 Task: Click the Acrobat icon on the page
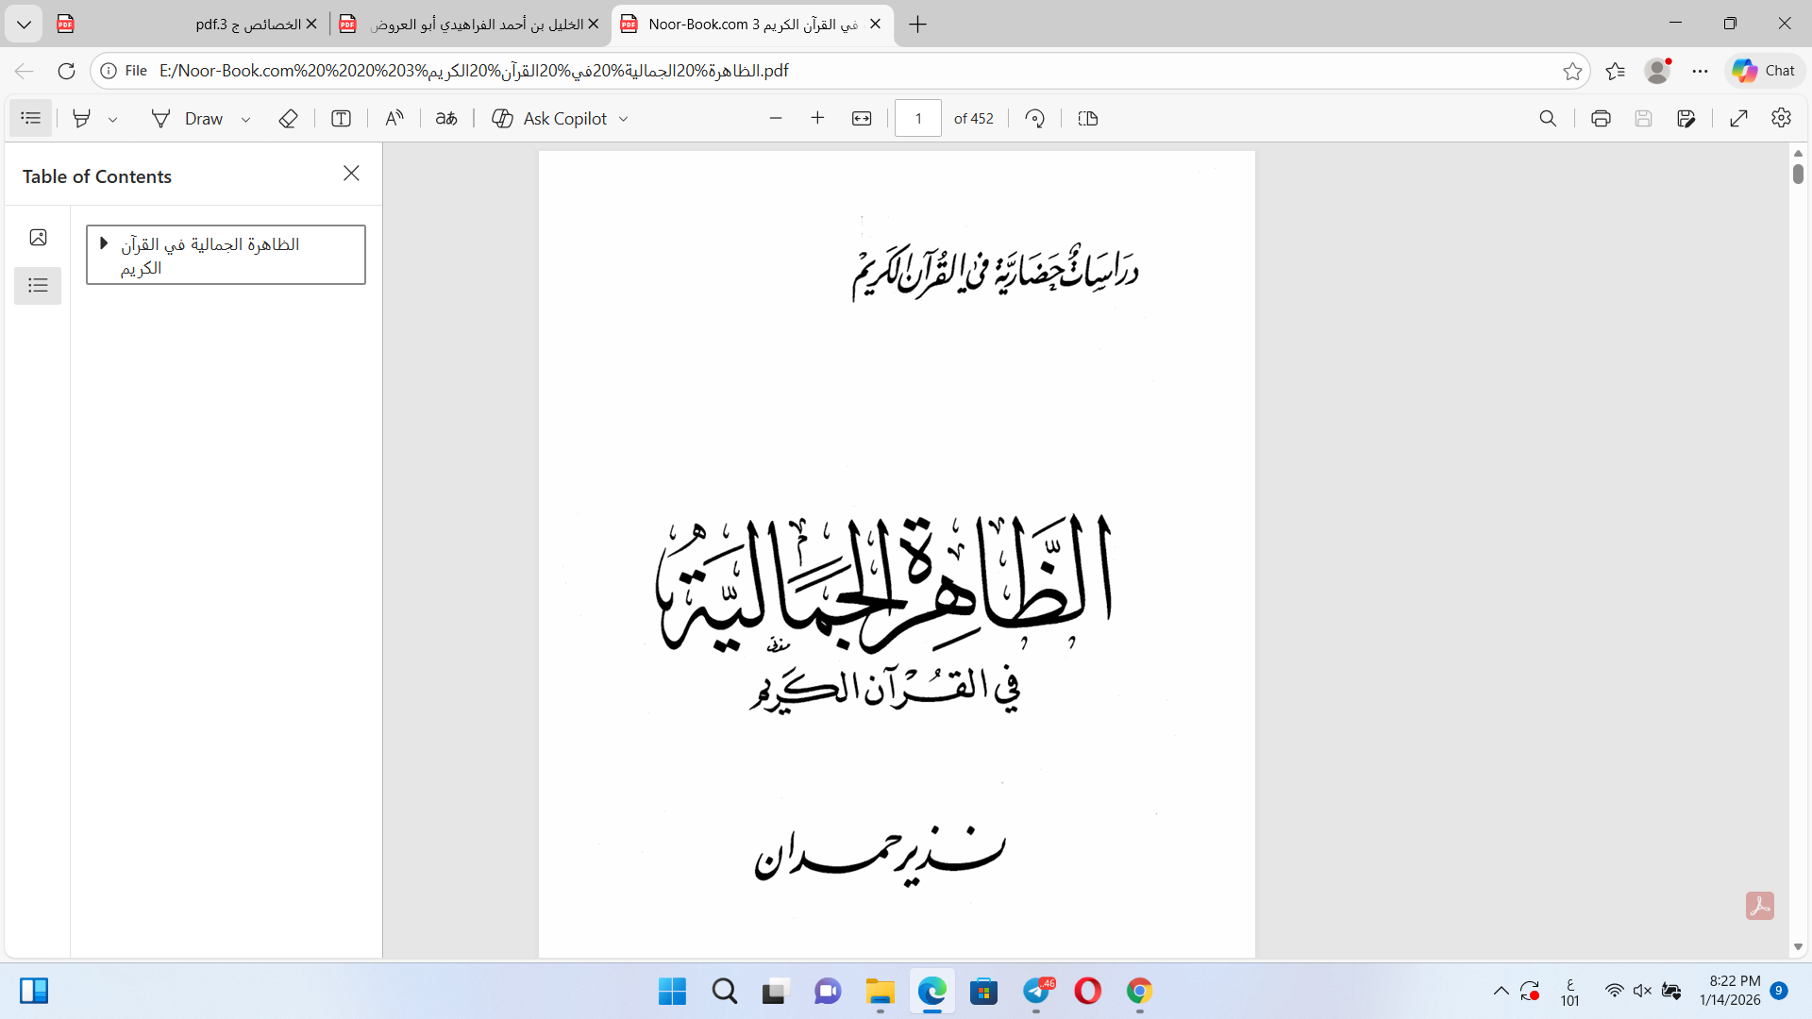[1760, 906]
